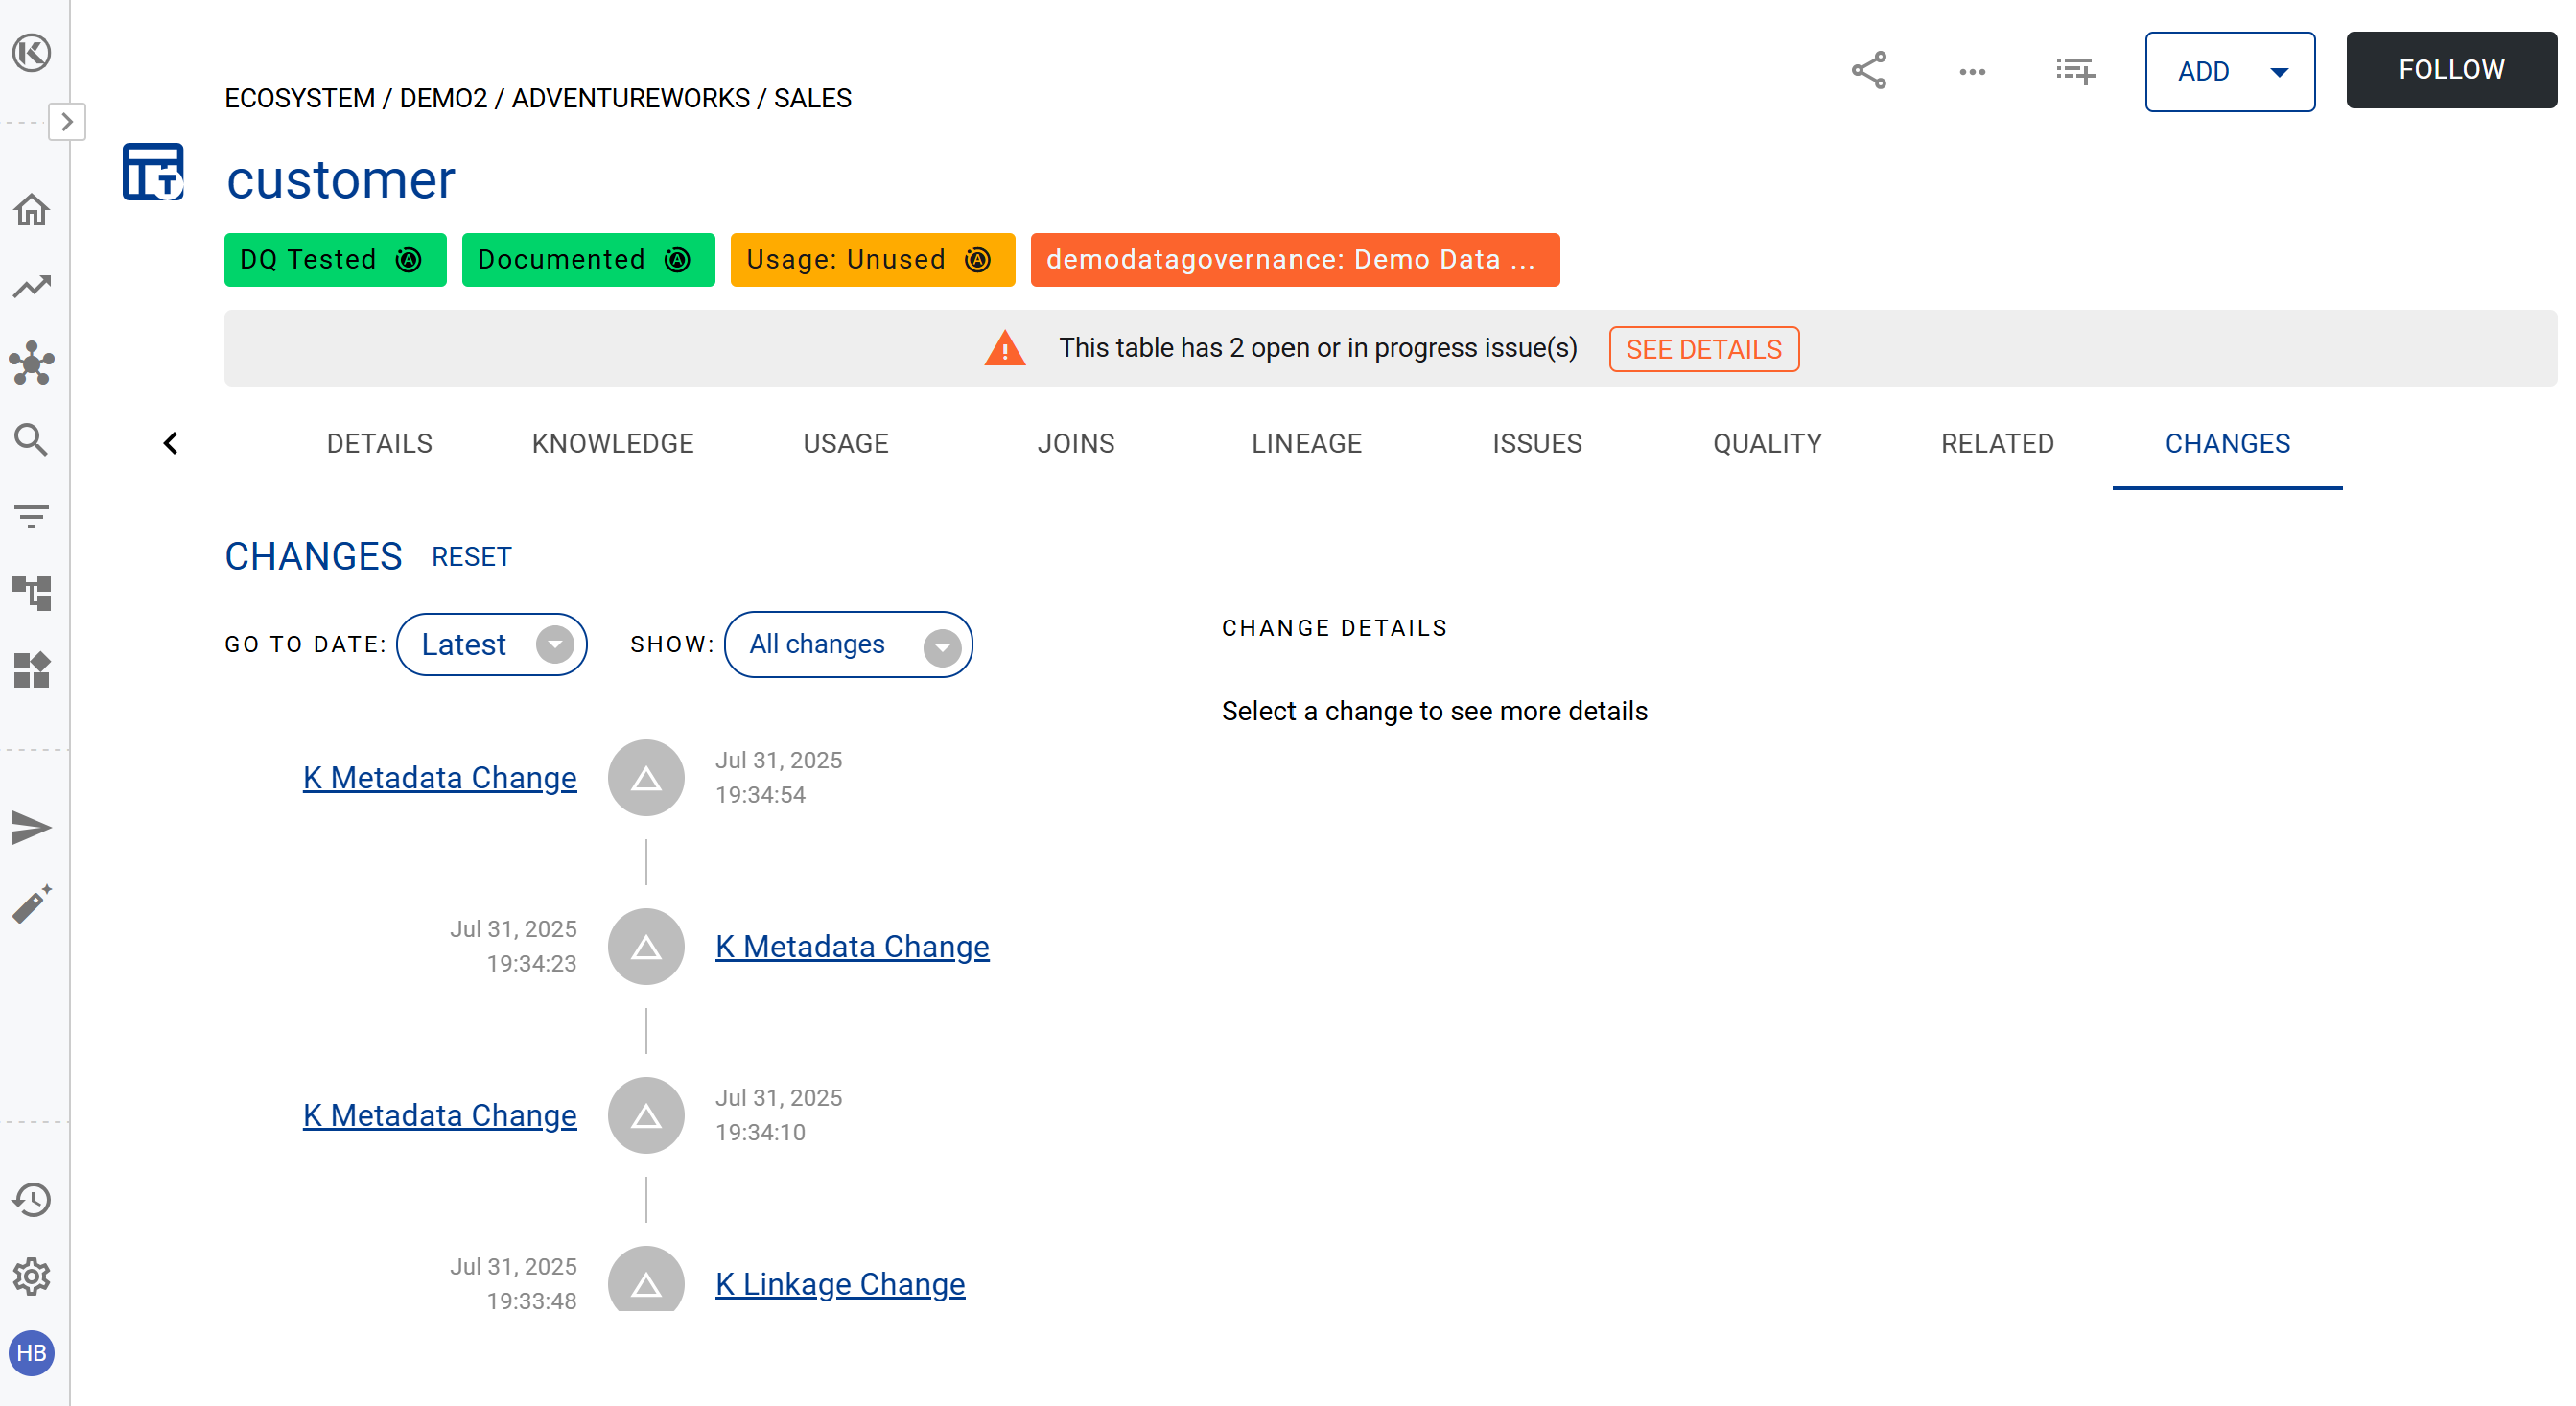Open the Show All changes dropdown
This screenshot has height=1406, width=2576.
[x=848, y=645]
